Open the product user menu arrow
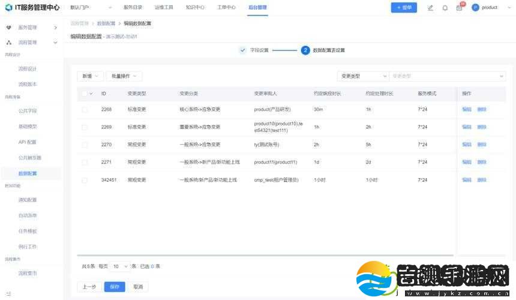 coord(509,7)
